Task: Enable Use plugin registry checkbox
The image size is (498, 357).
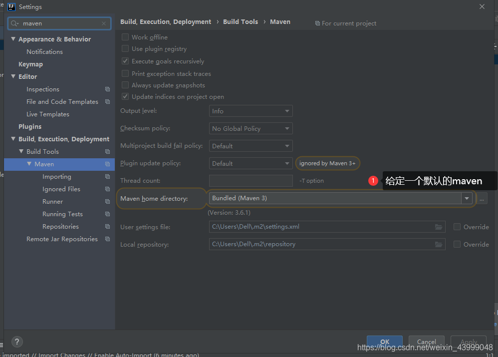Action: [x=125, y=48]
